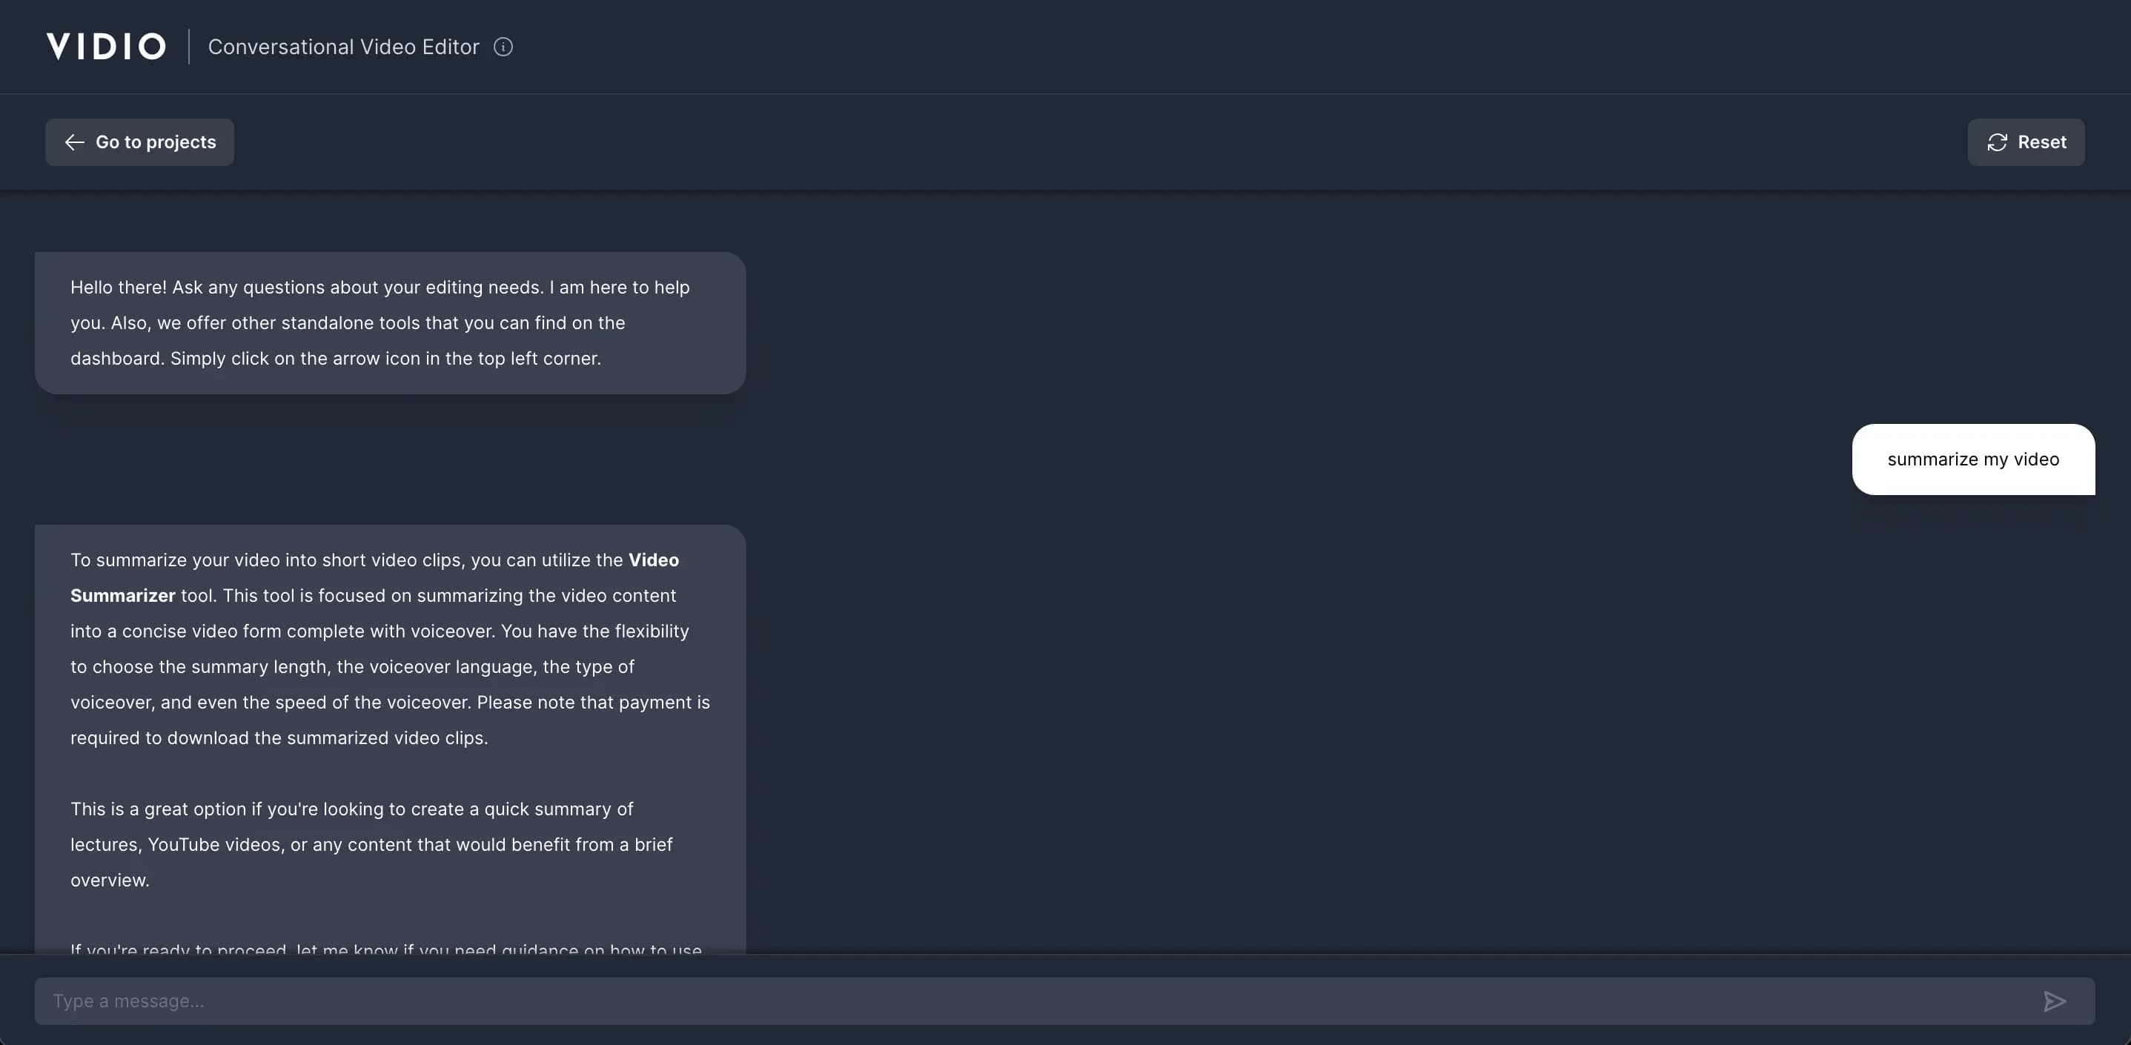Click the info icon next to Conversational Video Editor
The height and width of the screenshot is (1045, 2131).
click(504, 47)
